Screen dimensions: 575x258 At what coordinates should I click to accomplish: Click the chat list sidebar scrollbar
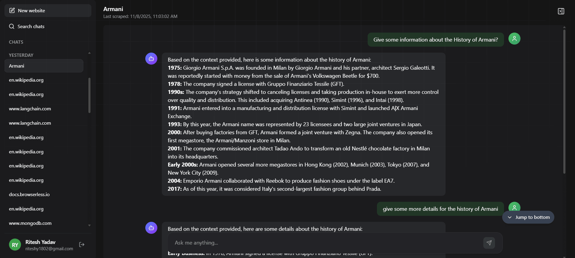pyautogui.click(x=89, y=96)
